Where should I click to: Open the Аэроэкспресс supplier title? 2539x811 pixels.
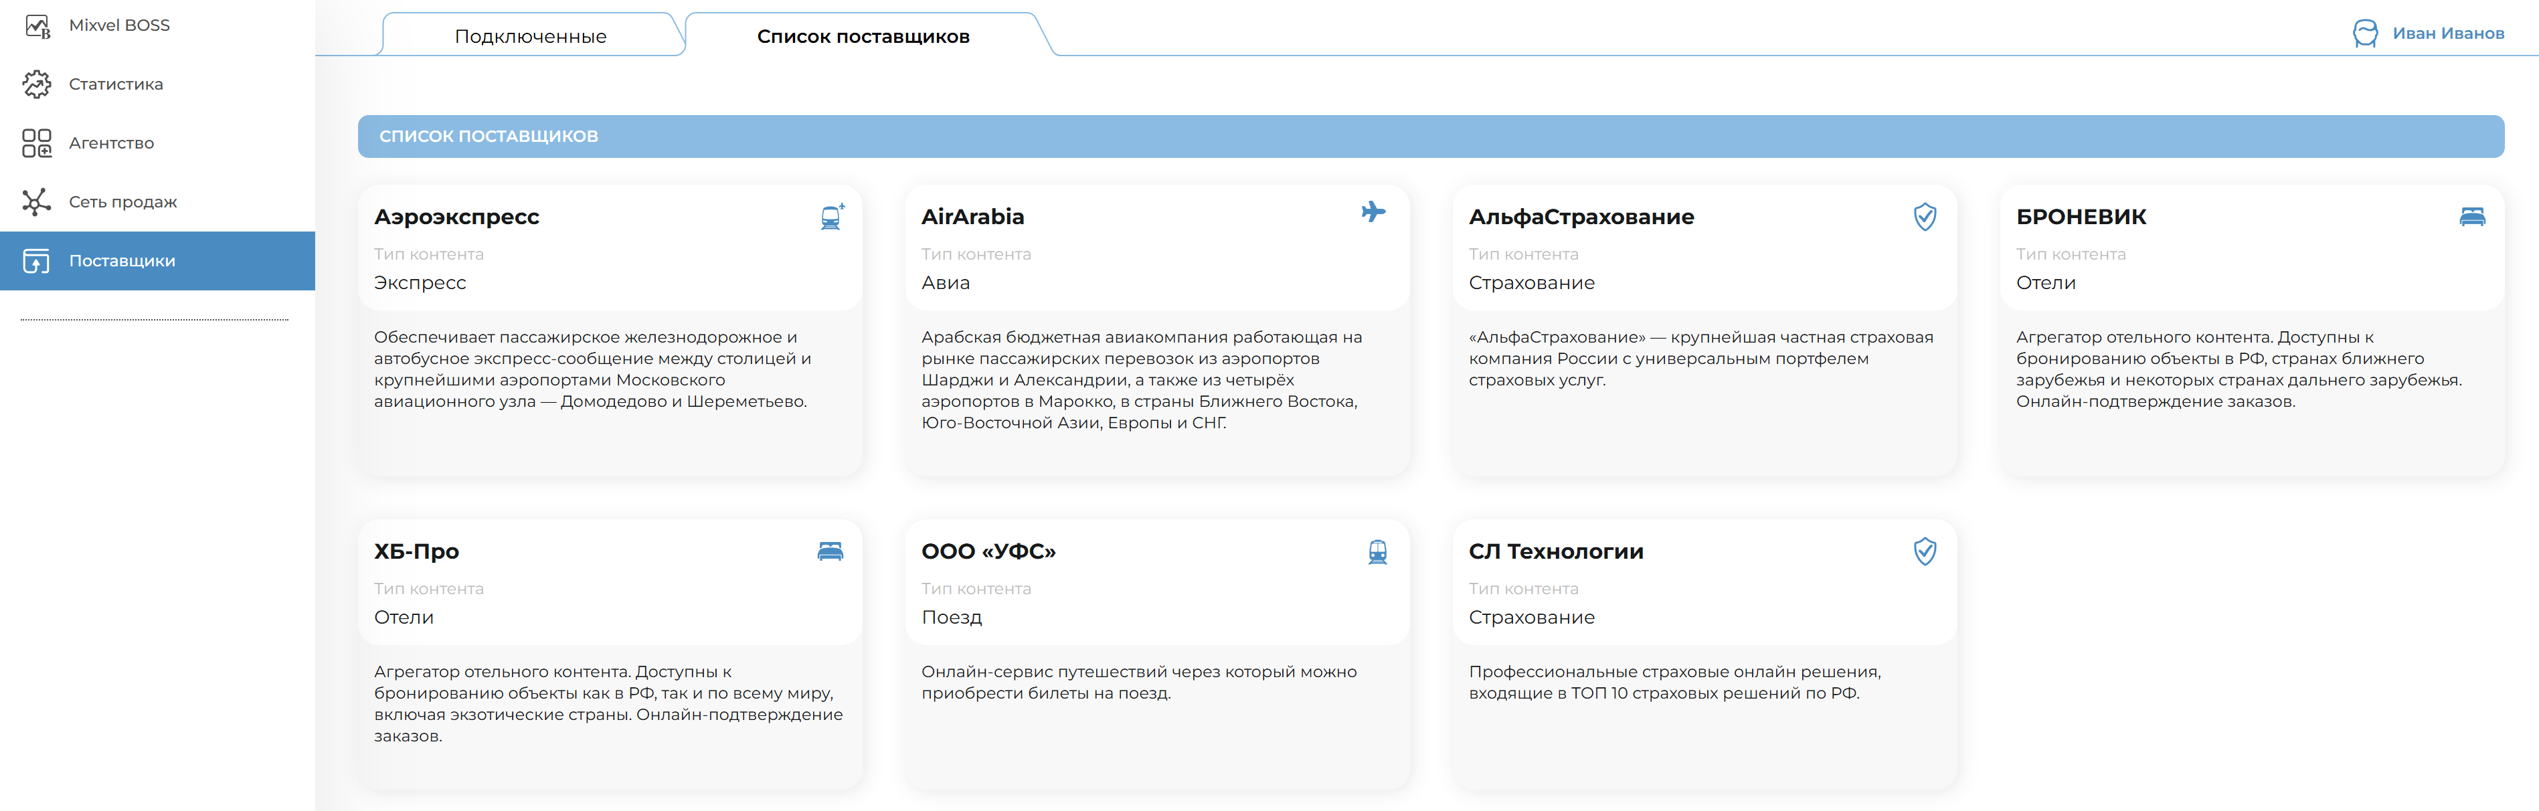456,217
